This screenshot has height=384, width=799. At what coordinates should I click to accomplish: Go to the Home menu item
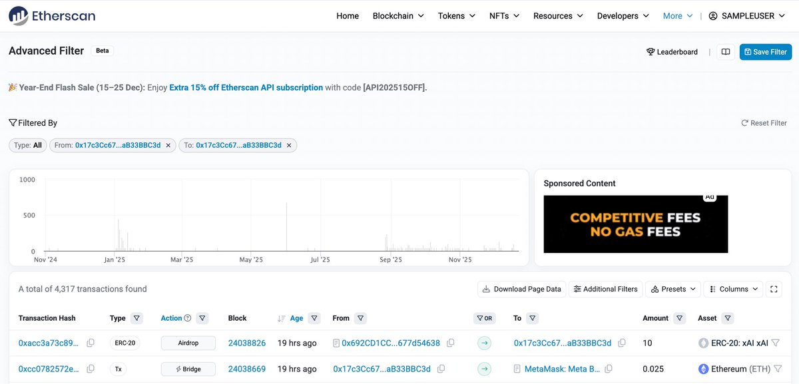coord(348,16)
